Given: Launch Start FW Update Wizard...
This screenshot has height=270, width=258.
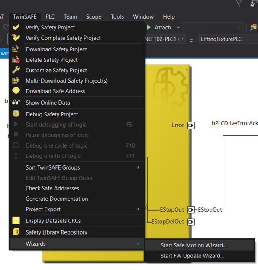Looking at the screenshot, I should [199, 256].
